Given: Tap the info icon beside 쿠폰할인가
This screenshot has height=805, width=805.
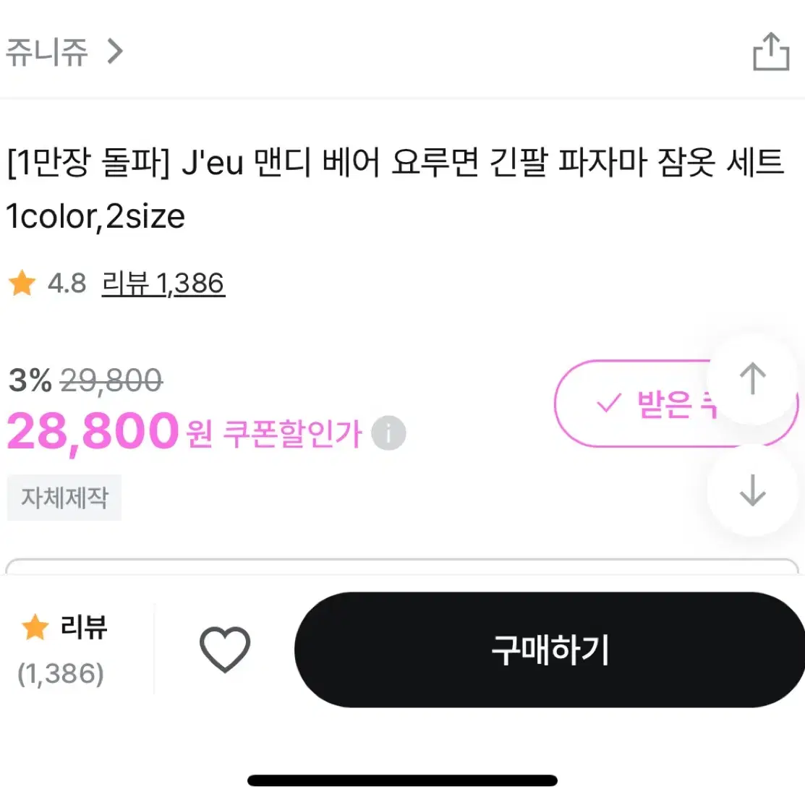Looking at the screenshot, I should [x=388, y=433].
